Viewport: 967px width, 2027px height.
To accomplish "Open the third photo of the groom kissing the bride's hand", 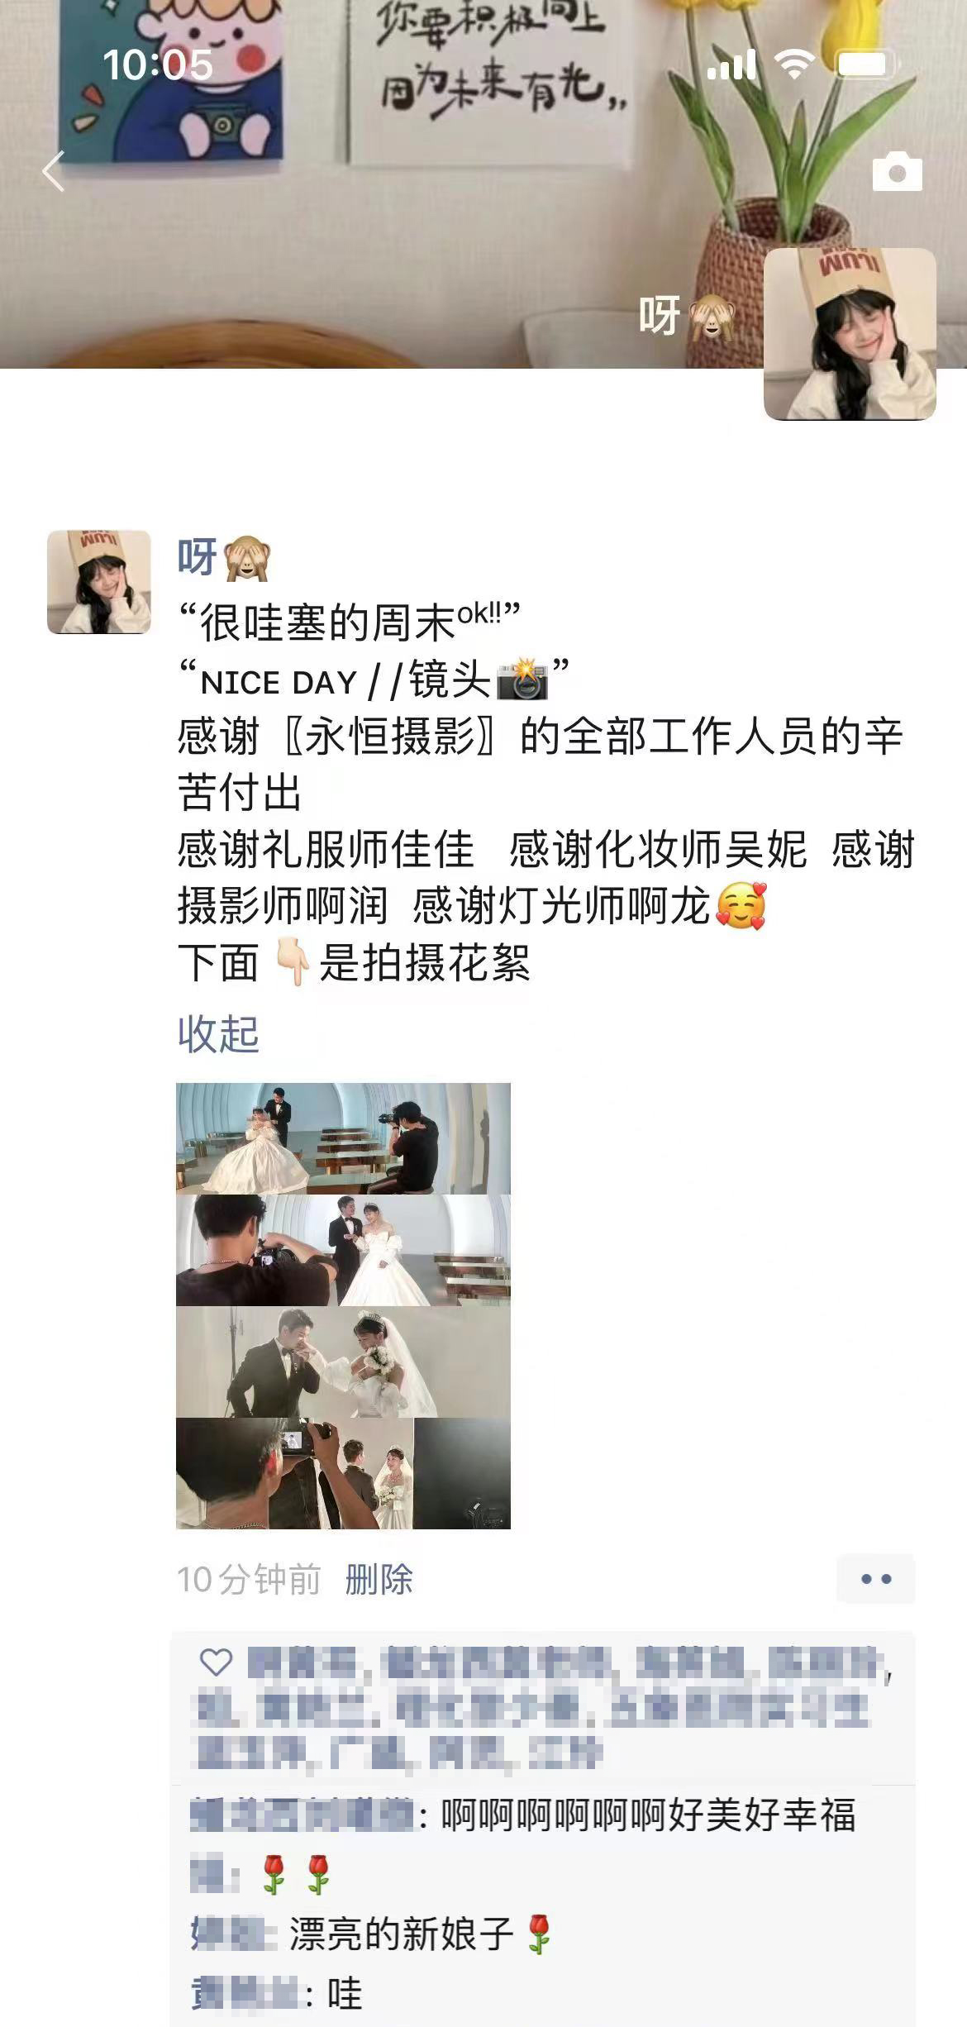I will tap(343, 1362).
